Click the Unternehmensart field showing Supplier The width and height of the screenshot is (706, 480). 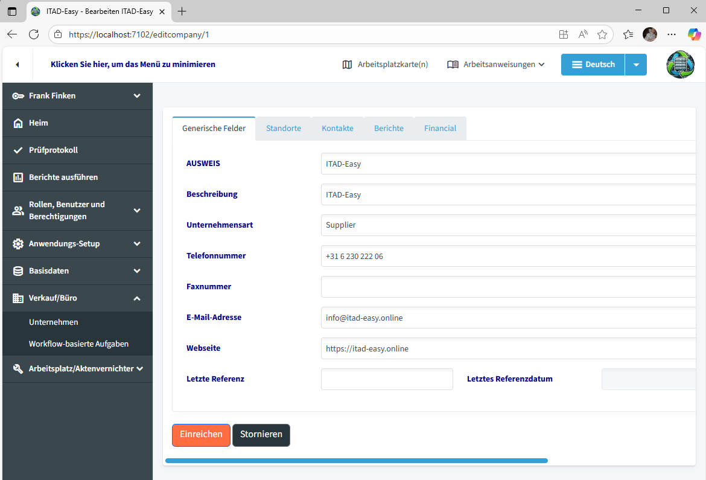point(508,225)
